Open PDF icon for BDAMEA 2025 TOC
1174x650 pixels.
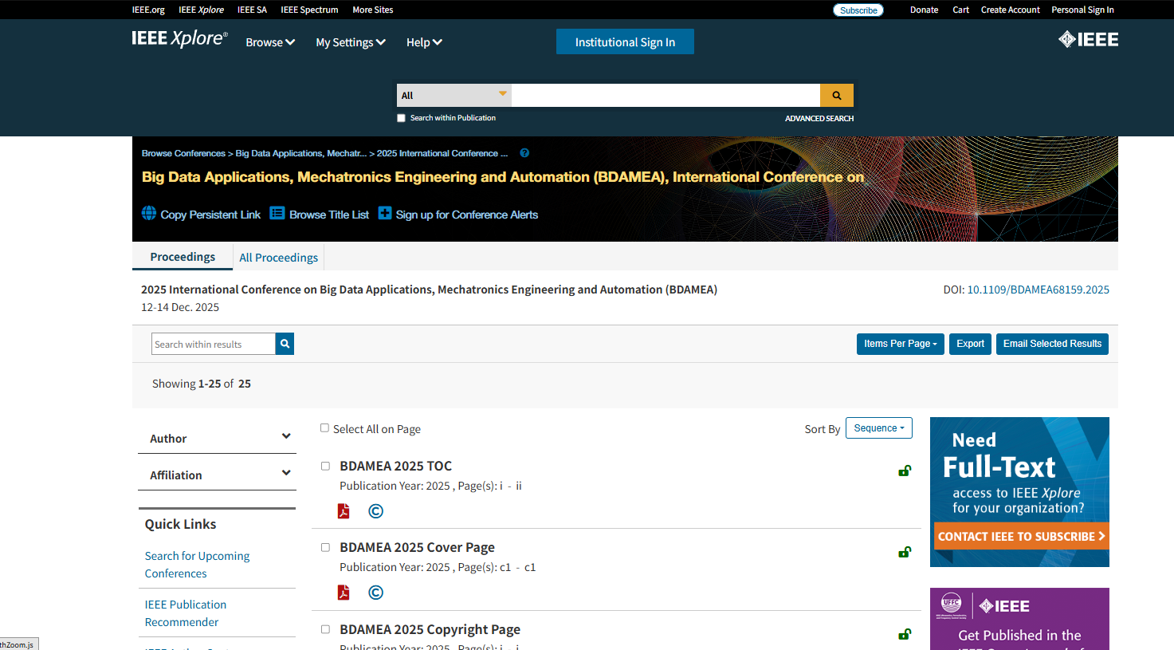pyautogui.click(x=344, y=511)
